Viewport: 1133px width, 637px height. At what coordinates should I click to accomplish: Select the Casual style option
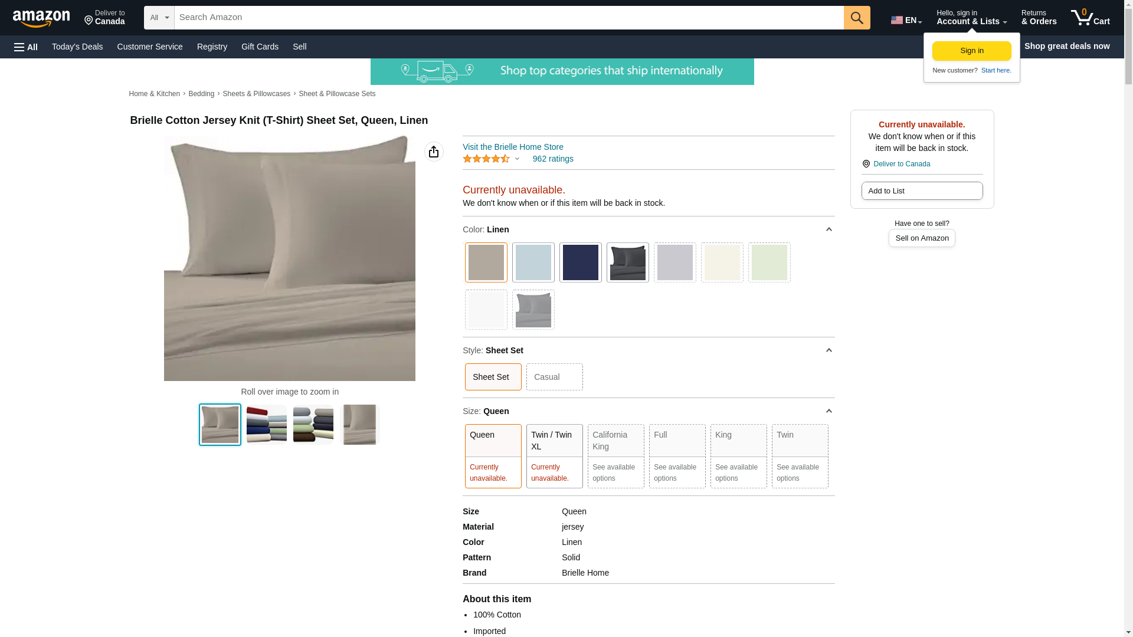[x=554, y=377]
